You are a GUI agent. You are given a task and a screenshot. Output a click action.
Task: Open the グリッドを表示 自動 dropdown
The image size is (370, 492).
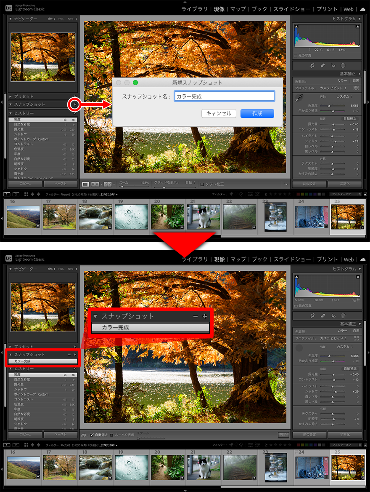190,182
